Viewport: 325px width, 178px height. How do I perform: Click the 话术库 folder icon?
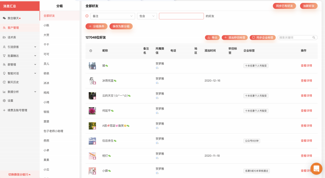(x=4, y=38)
